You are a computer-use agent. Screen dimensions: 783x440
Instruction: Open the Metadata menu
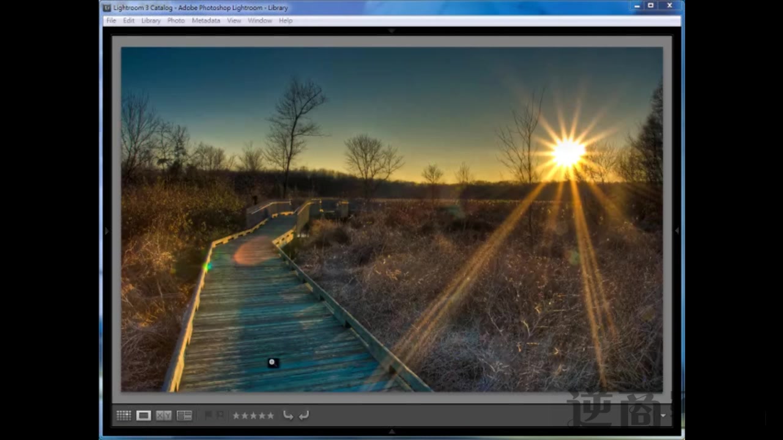(206, 20)
